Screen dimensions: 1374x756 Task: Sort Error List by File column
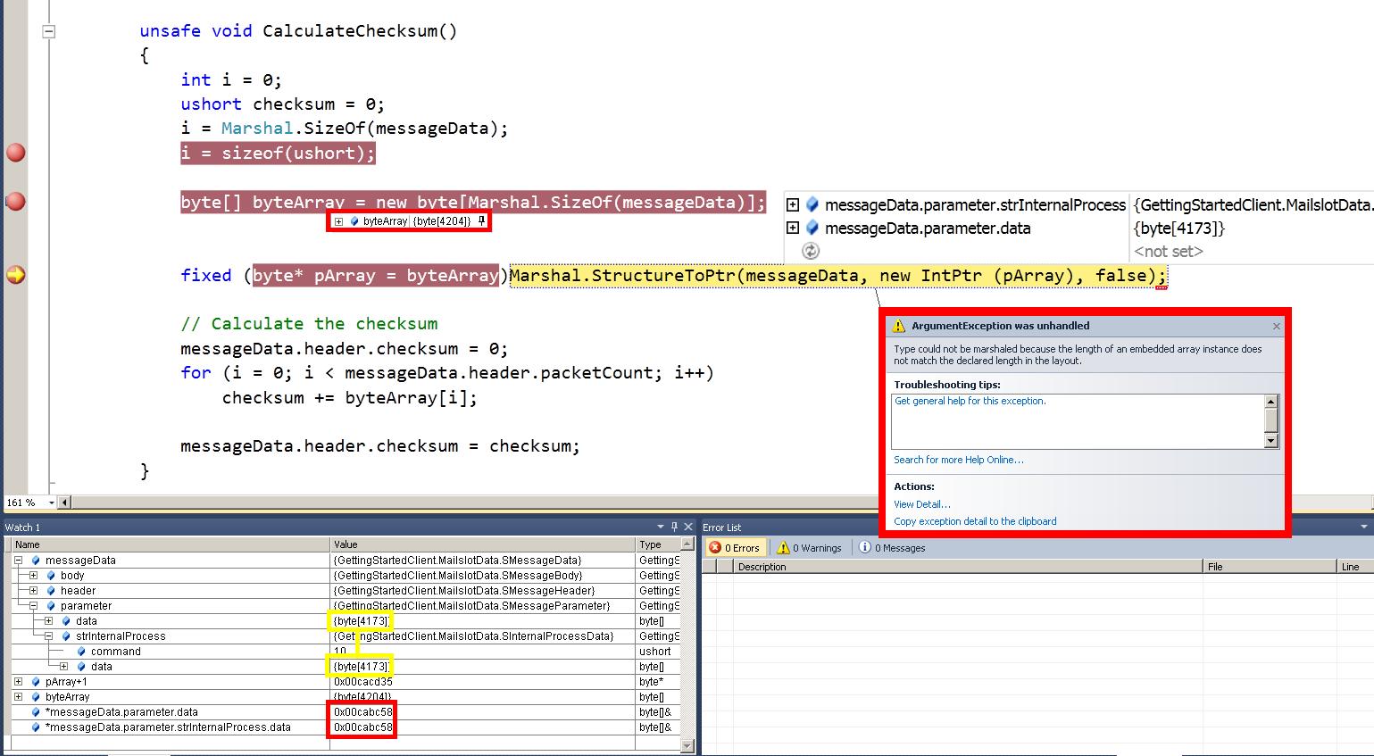(x=1270, y=567)
